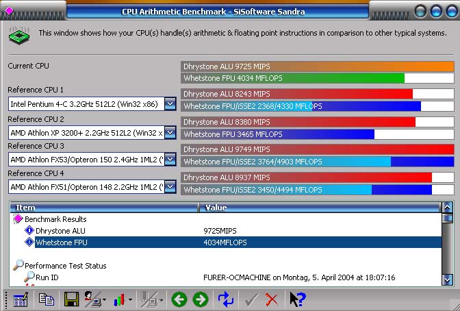
Task: Expand the Reference CPU 3 combo box
Action: [x=170, y=160]
